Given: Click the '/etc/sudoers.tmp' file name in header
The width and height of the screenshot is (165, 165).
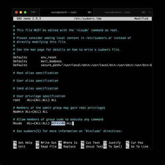Looking at the screenshot, I should coord(88,19).
